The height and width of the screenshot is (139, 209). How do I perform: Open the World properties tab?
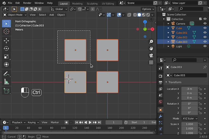(160, 102)
